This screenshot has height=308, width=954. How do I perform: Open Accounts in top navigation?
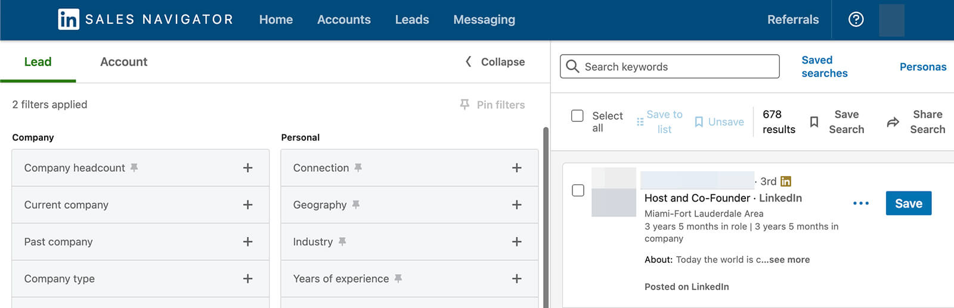pos(344,20)
